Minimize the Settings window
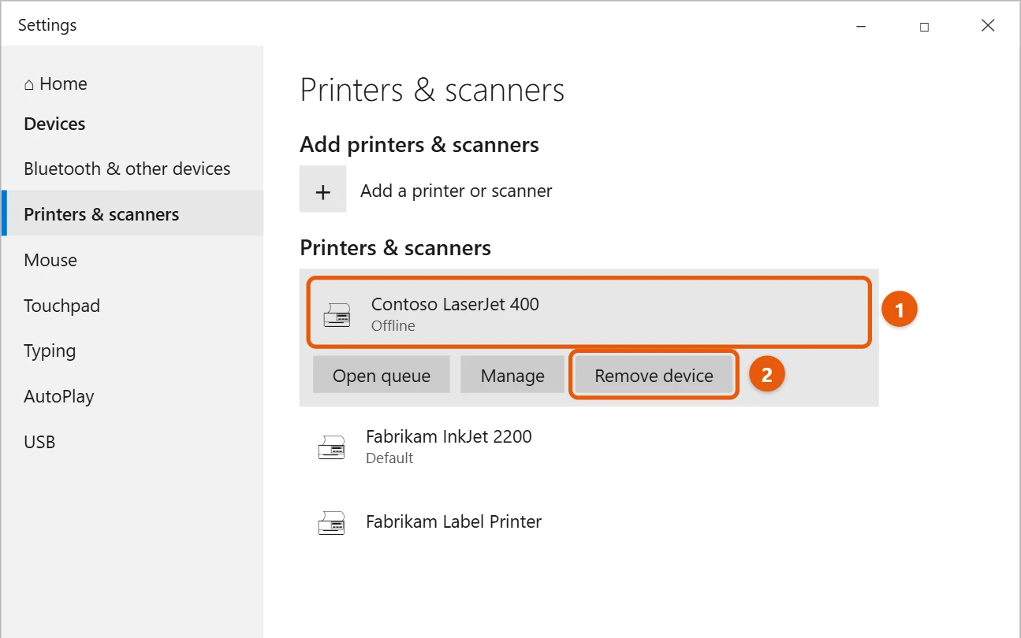 (859, 26)
